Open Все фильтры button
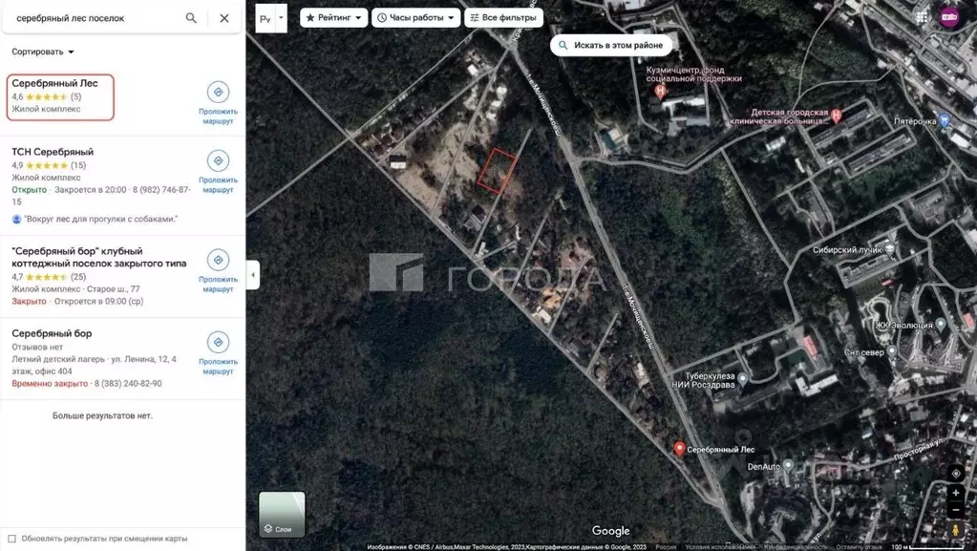This screenshot has height=551, width=977. pos(503,17)
